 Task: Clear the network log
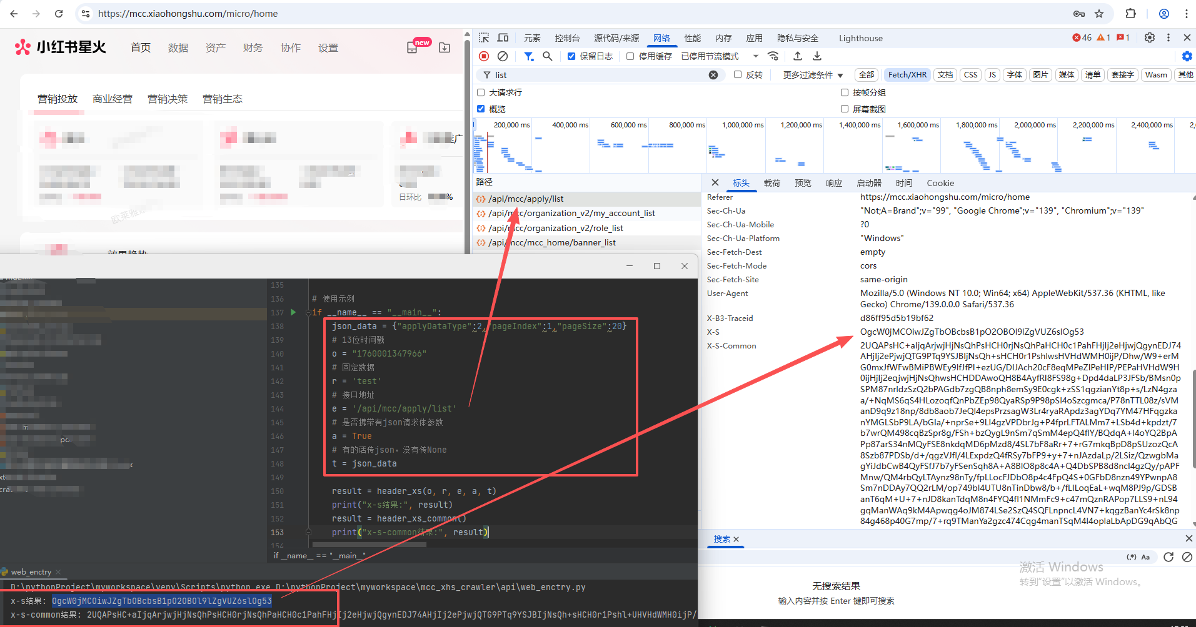pos(503,56)
